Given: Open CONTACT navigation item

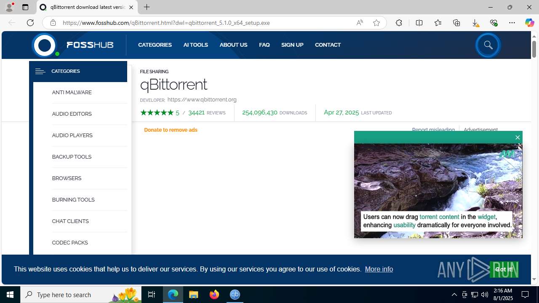Looking at the screenshot, I should [328, 45].
